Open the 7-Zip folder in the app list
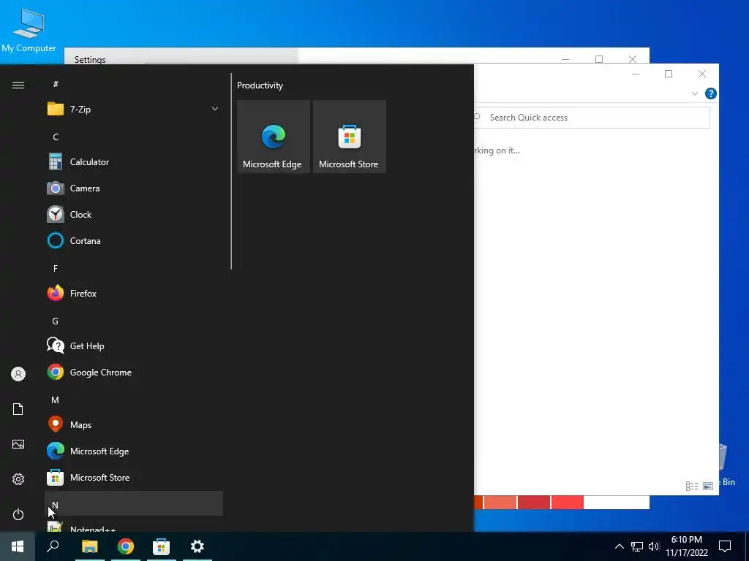749x561 pixels. 134,110
